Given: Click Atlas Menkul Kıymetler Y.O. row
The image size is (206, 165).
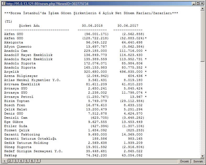Looking at the screenshot, I should (32, 80).
